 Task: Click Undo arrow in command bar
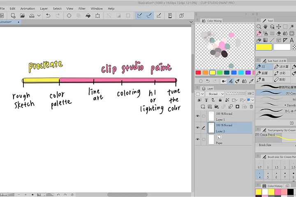(x=48, y=16)
